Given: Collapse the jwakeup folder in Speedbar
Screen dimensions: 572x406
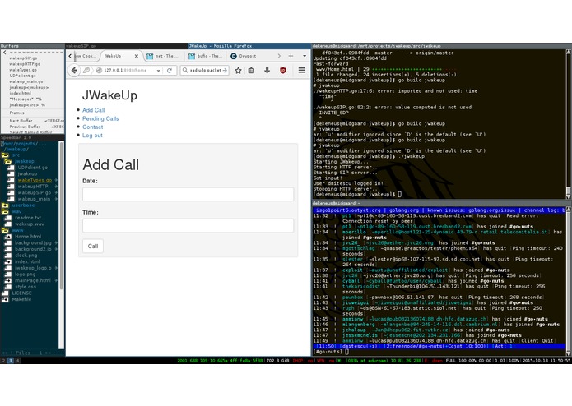Looking at the screenshot, I should (x=8, y=161).
